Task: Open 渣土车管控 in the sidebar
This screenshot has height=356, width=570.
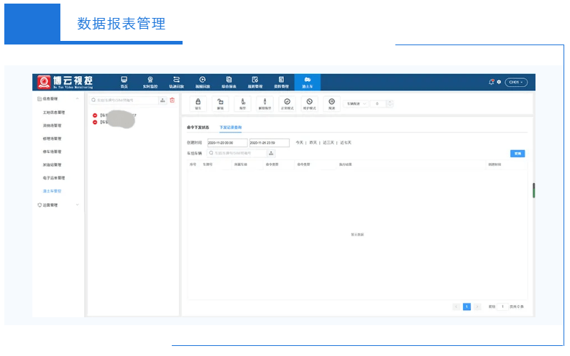Action: point(52,191)
